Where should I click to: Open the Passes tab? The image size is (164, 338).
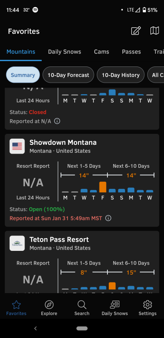[x=132, y=52]
